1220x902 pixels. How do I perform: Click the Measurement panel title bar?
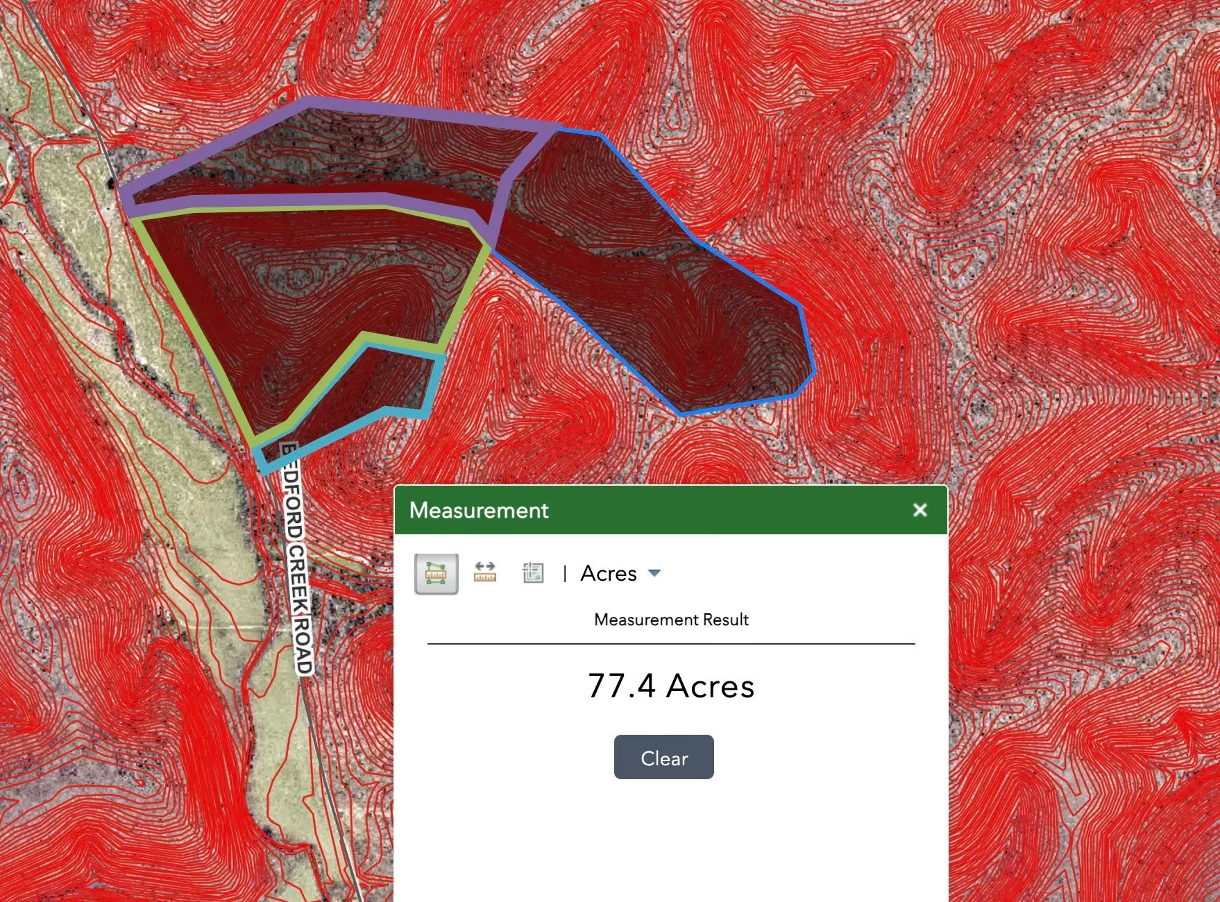(x=625, y=510)
